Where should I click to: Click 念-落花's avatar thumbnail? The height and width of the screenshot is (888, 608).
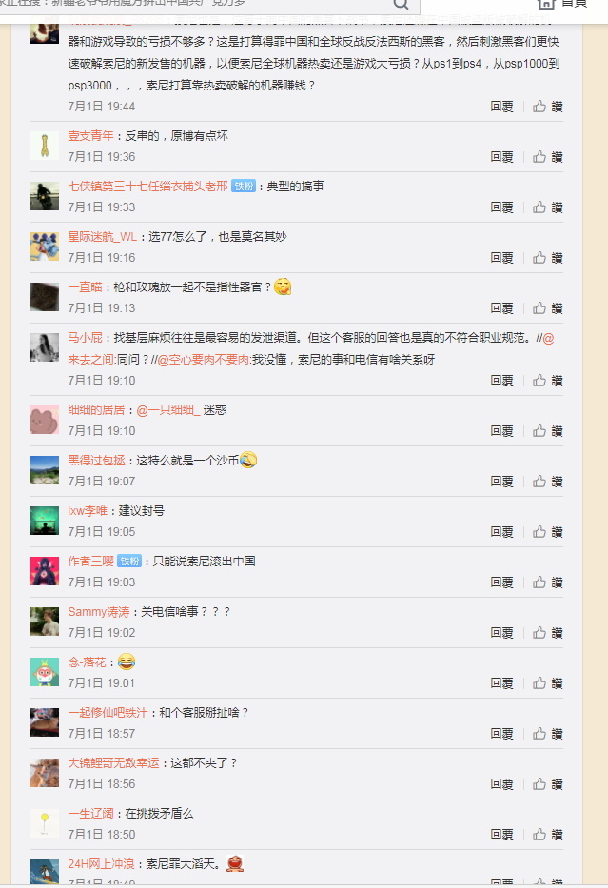coord(45,672)
